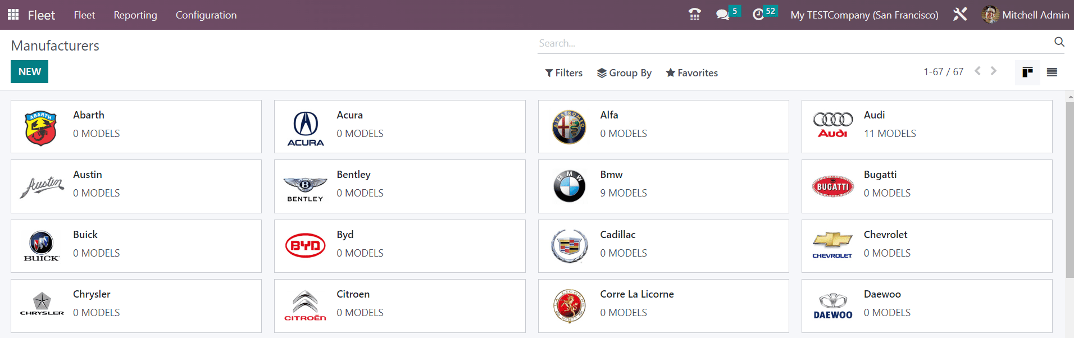The height and width of the screenshot is (338, 1074).
Task: Open the Citroen manufacturer name
Action: [x=353, y=294]
